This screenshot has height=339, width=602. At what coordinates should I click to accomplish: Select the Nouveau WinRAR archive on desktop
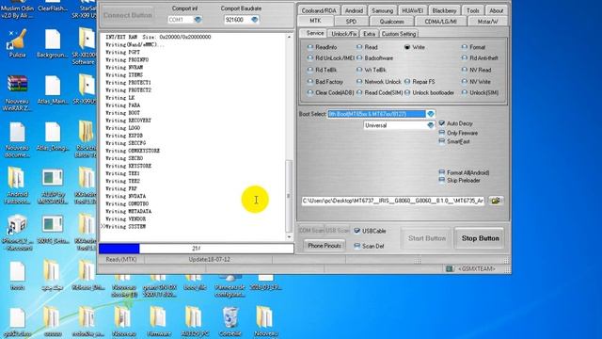(x=16, y=92)
